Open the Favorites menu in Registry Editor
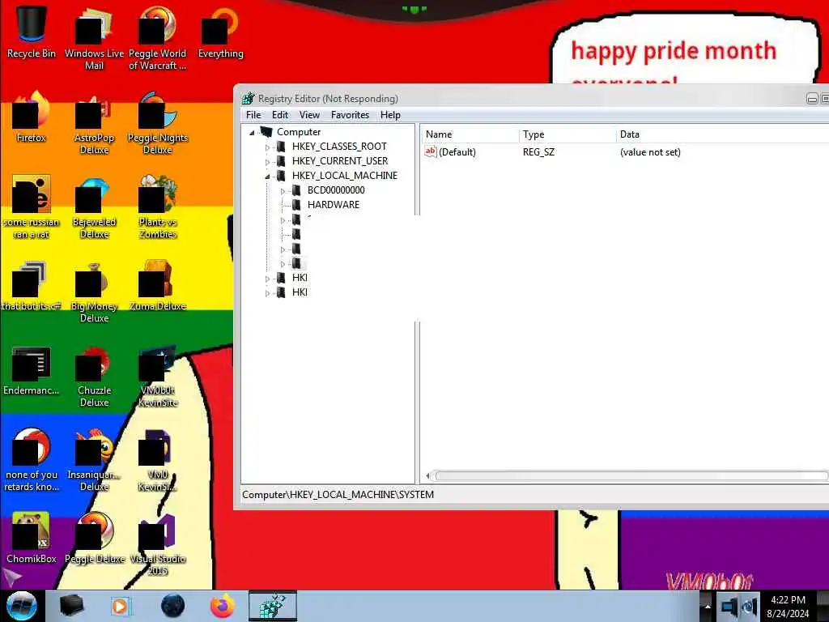 point(350,115)
